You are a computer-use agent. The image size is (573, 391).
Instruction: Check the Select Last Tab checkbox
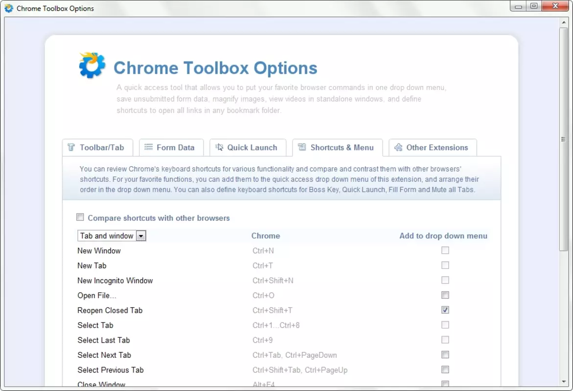445,340
